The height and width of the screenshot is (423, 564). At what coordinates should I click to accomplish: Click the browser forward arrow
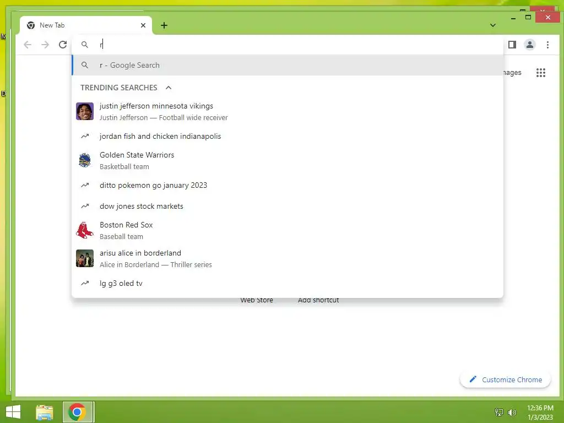pyautogui.click(x=45, y=45)
